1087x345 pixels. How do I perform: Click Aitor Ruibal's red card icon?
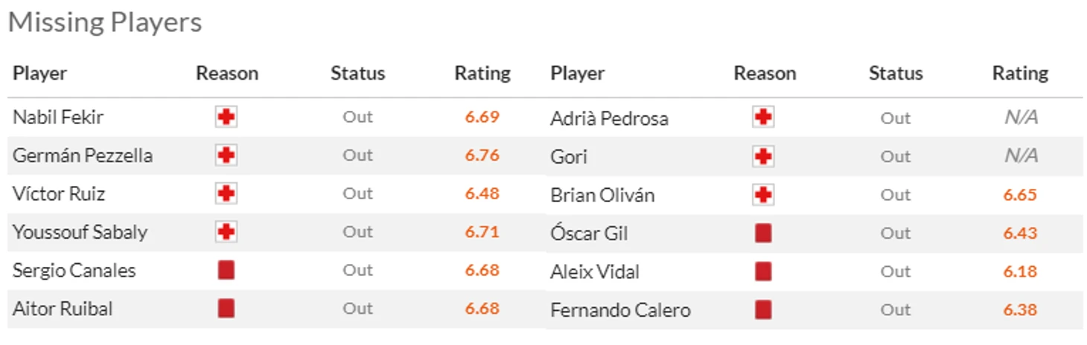226,309
